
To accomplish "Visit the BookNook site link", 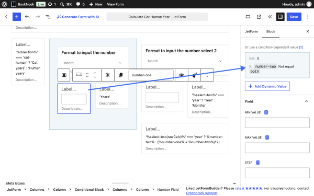I will click(x=23, y=4).
